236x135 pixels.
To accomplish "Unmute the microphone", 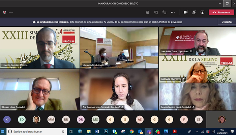I will coord(194,12).
